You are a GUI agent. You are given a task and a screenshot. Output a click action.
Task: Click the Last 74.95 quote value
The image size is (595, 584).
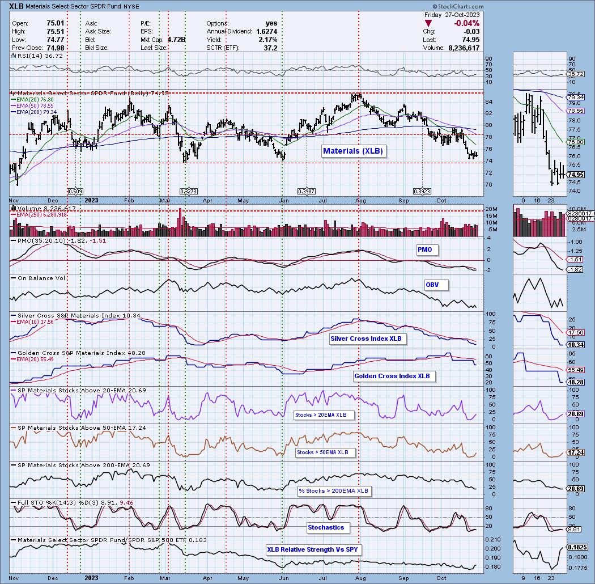(470, 40)
